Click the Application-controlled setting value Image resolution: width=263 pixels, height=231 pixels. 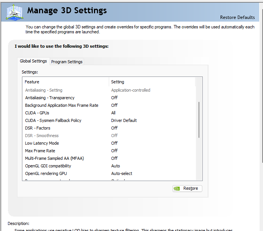coord(131,90)
